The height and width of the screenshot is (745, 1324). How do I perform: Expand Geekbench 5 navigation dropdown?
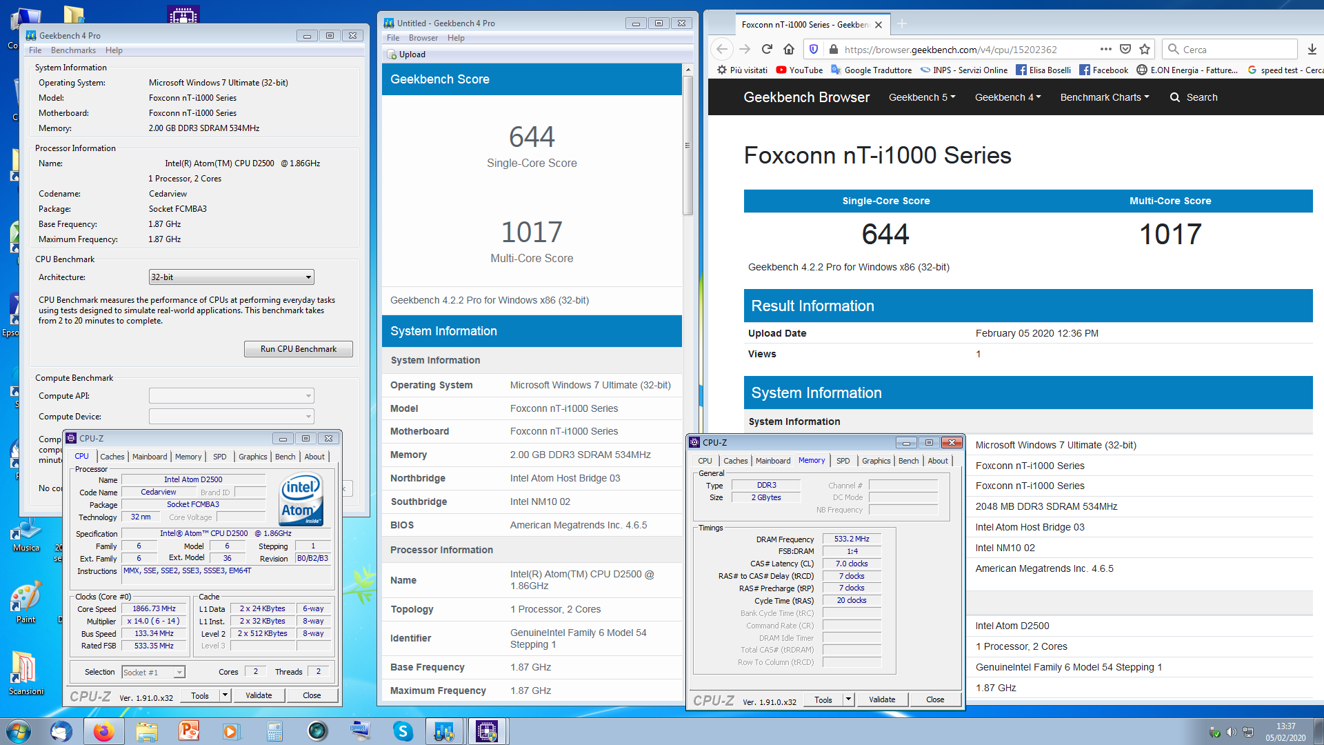[922, 97]
